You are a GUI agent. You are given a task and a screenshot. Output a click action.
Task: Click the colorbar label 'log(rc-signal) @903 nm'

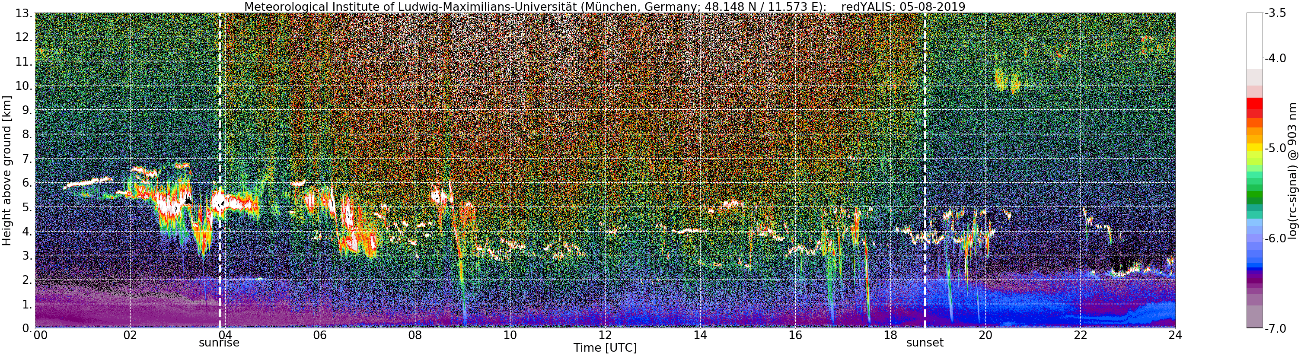(x=1293, y=171)
